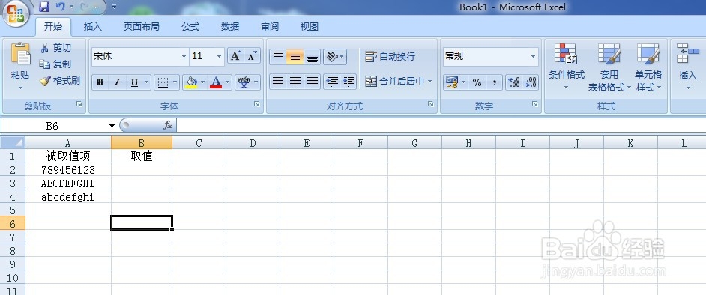
Task: Open Font (字体) dialog launcher
Action: (256, 104)
